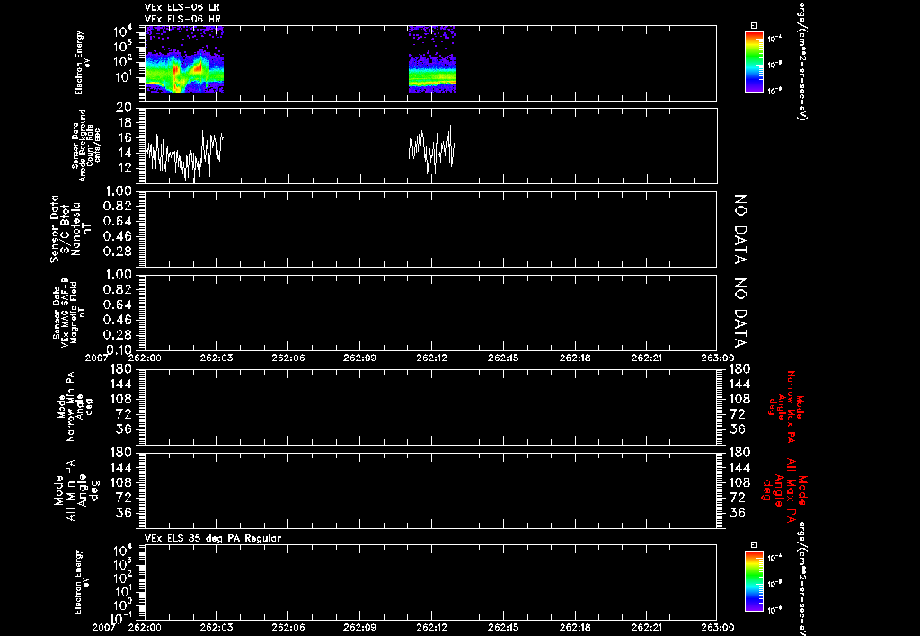The image size is (920, 636).
Task: Click the 262:18 time label on the bottom axis
Action: 574,627
